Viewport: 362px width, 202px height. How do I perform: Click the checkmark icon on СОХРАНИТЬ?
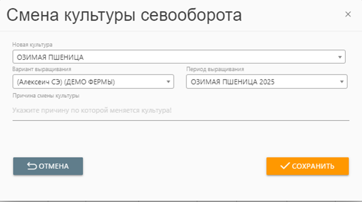tap(285, 166)
